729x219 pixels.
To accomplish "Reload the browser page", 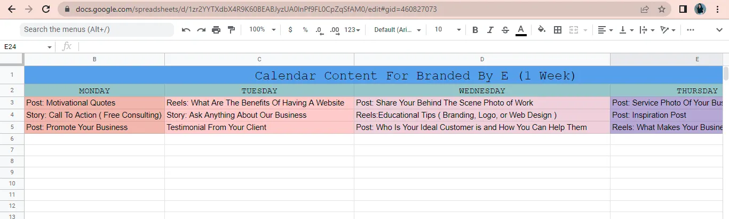I will point(46,9).
